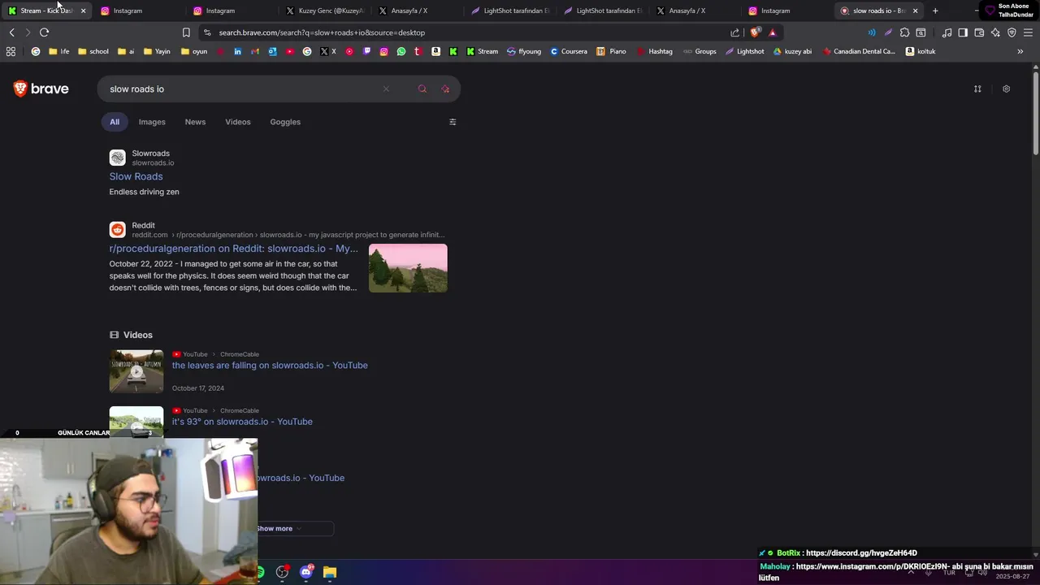
Task: Open the Reddit result forest thumbnail
Action: [x=408, y=268]
